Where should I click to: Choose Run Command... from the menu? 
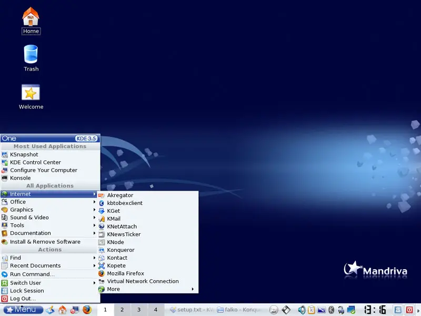point(49,274)
